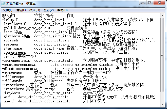The image size is (167, 109).
Task: Click the text 'dota_start_game'
Action: click(49, 48)
